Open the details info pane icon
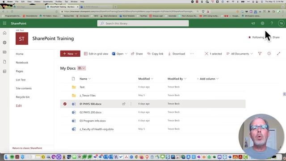Image resolution: width=286 pixels, height=161 pixels. (x=269, y=54)
